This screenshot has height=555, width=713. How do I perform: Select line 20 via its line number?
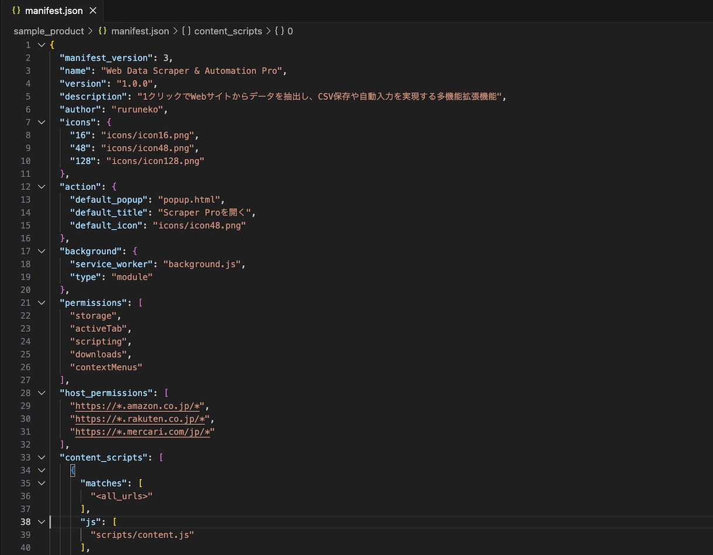[x=26, y=290]
